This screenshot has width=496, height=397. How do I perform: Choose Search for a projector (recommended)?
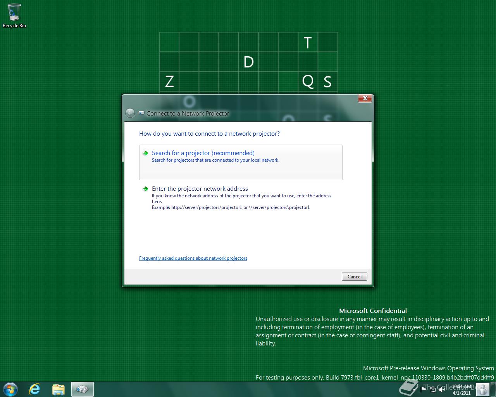coord(241,162)
